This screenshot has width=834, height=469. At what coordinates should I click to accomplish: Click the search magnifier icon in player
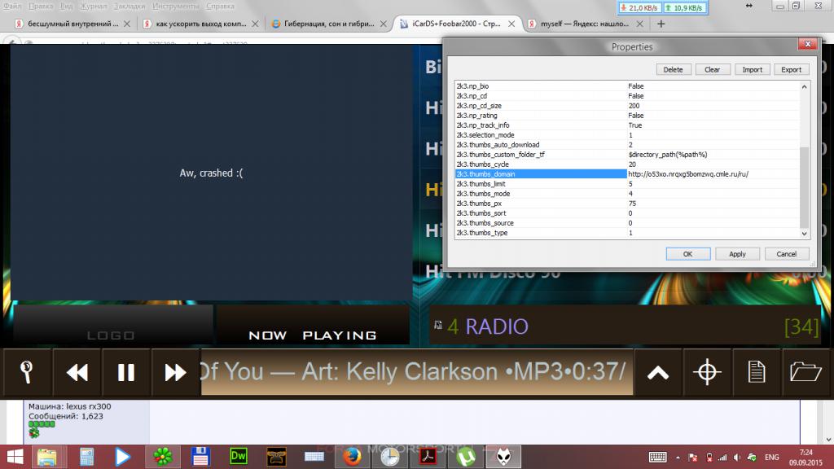coord(27,372)
